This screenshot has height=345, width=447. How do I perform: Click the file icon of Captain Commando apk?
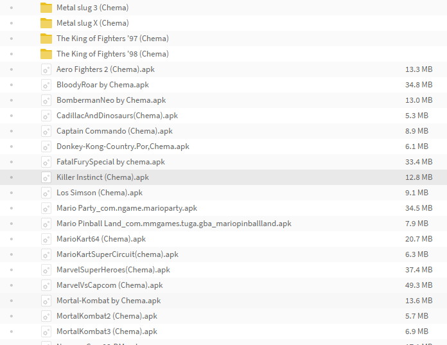click(46, 131)
